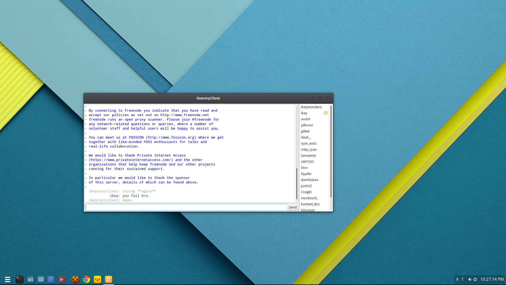Focus the message input field
Image resolution: width=506 pixels, height=285 pixels.
[x=186, y=207]
